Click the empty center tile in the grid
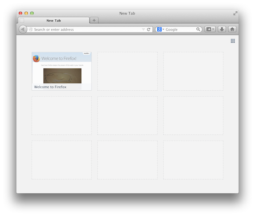Screen dimensions: 255x216 (x=127, y=115)
